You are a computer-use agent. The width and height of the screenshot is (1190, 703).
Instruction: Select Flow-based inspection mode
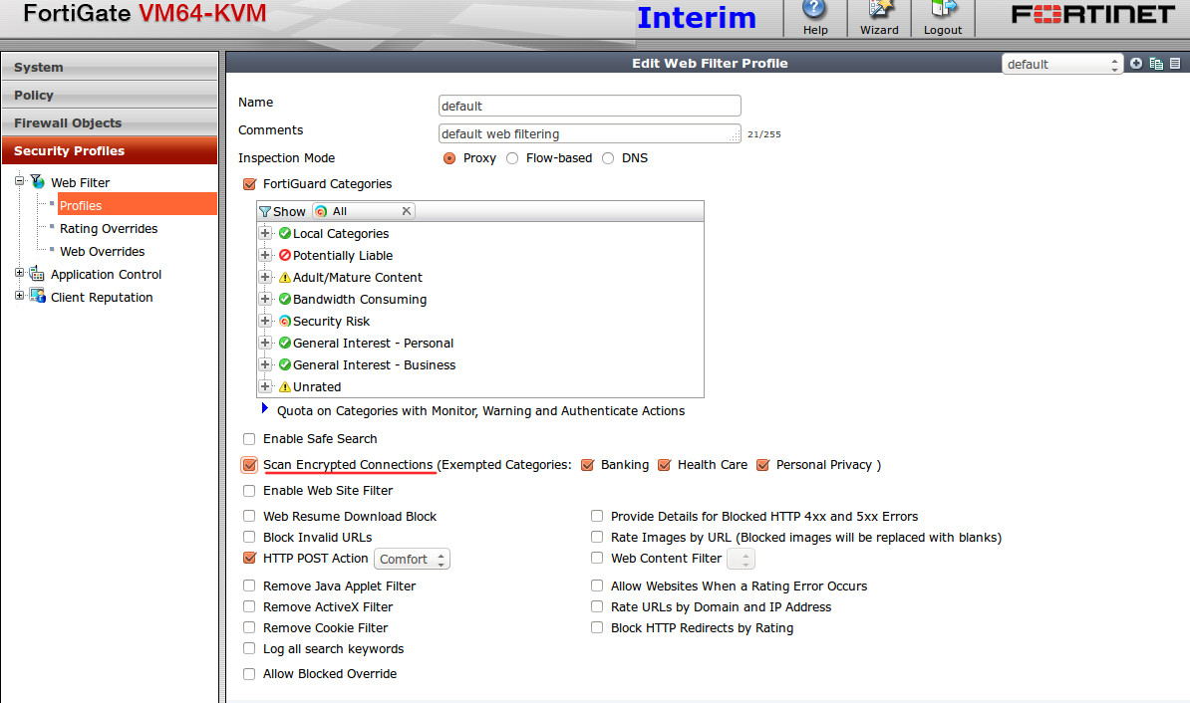(512, 157)
